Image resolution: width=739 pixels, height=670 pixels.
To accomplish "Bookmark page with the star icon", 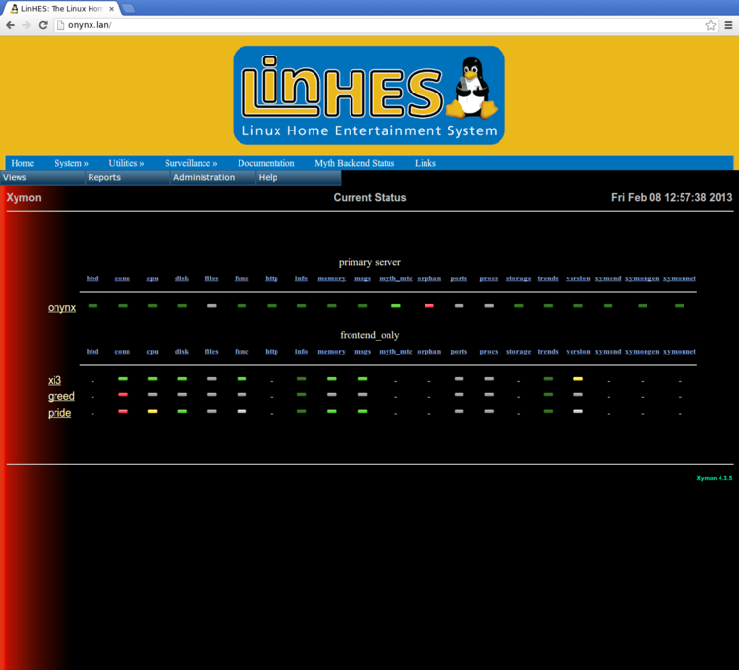I will (x=711, y=25).
